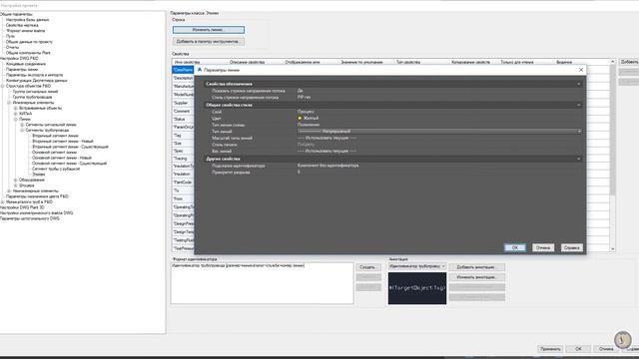The width and height of the screenshot is (639, 359).
Task: Collapse the Структура объектов P&ID tree node
Action: pos(2,86)
